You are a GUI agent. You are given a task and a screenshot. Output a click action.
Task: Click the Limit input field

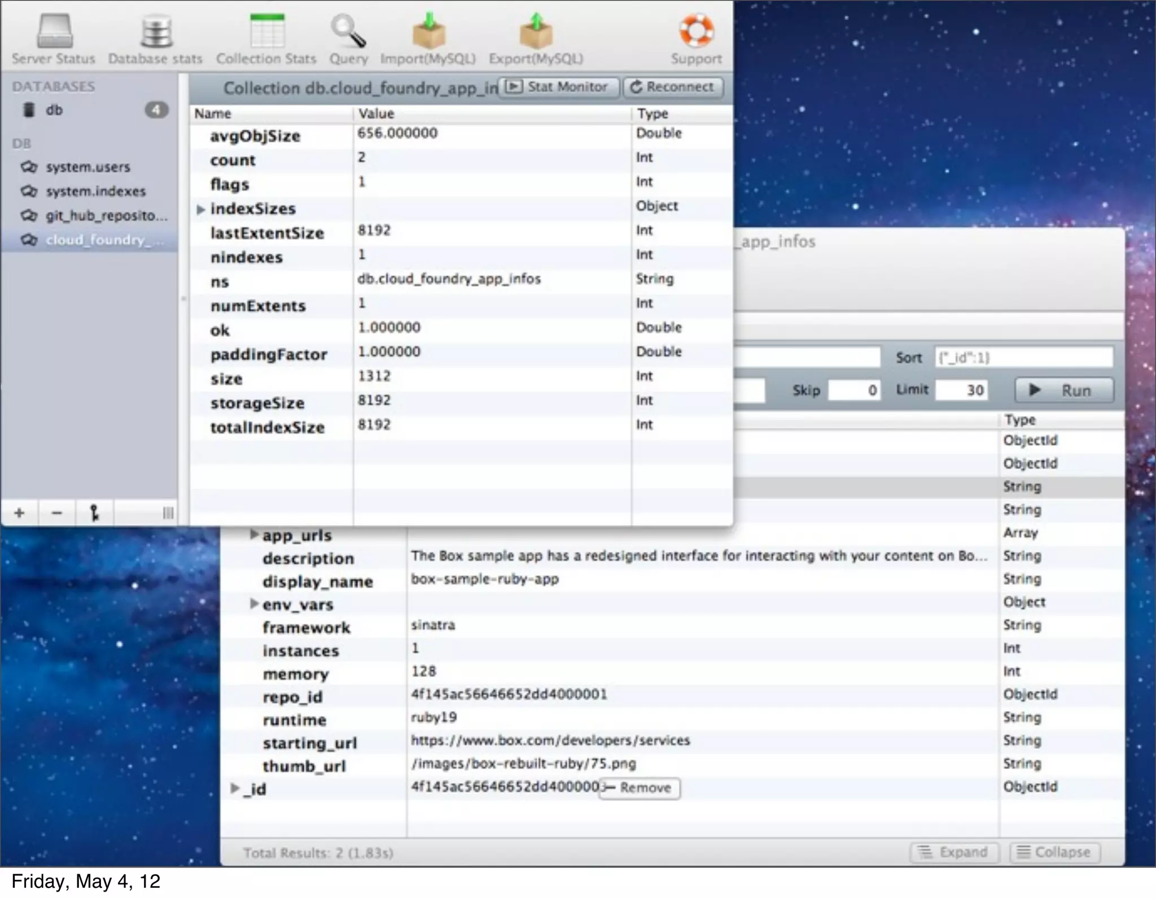pos(961,390)
